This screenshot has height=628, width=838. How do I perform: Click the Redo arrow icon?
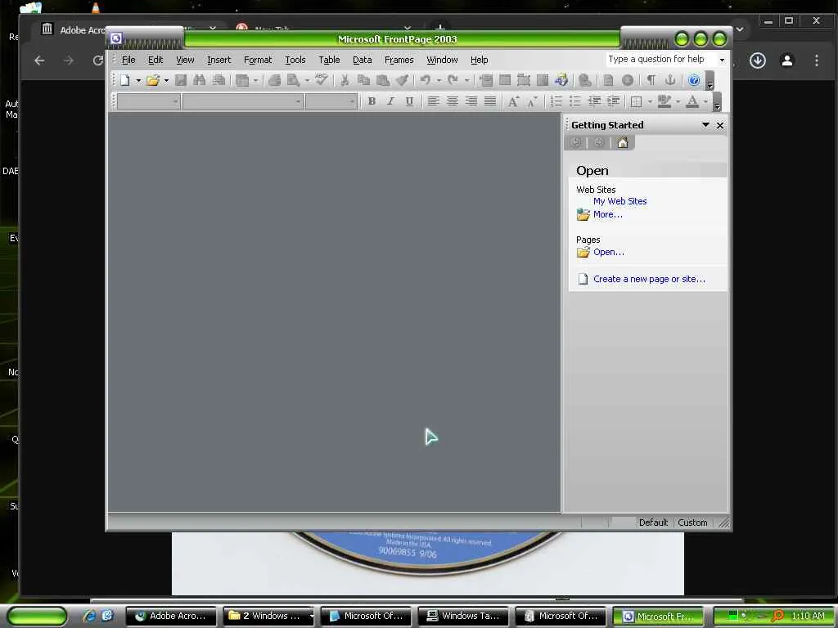coord(453,81)
